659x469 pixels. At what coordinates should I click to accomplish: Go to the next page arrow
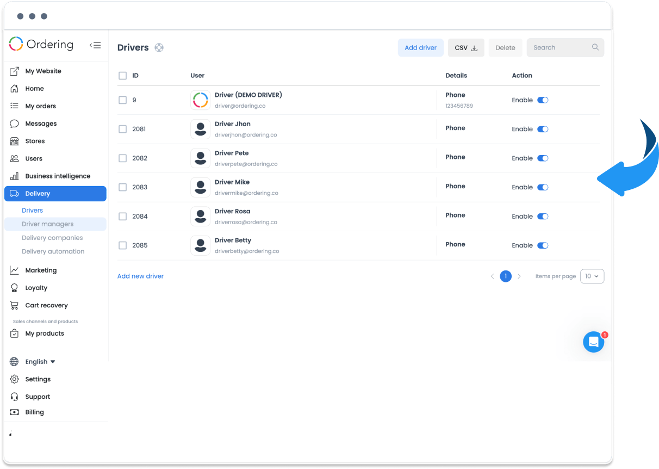coord(519,276)
